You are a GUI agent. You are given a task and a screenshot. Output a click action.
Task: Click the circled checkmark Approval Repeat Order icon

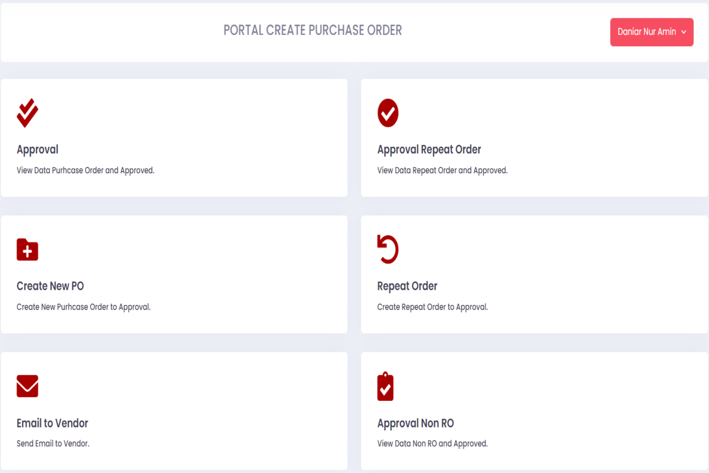(x=388, y=113)
